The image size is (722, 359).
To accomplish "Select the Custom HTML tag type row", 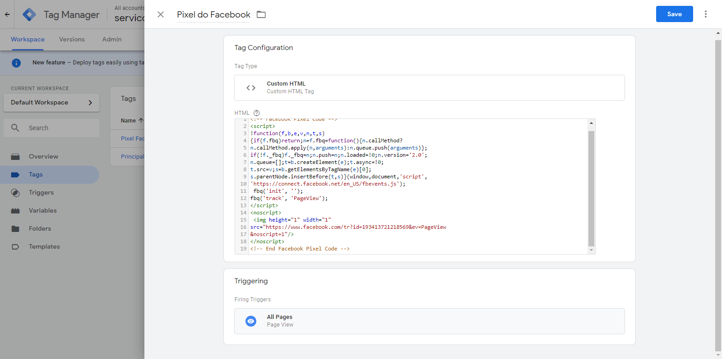I will coord(429,88).
